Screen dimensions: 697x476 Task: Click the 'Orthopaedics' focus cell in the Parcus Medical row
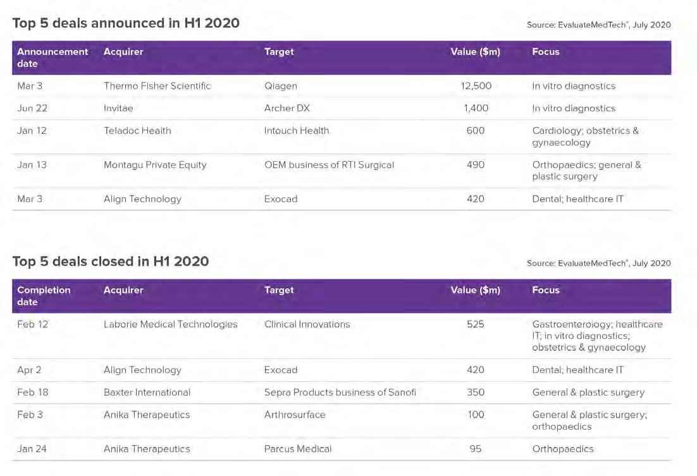pos(563,449)
